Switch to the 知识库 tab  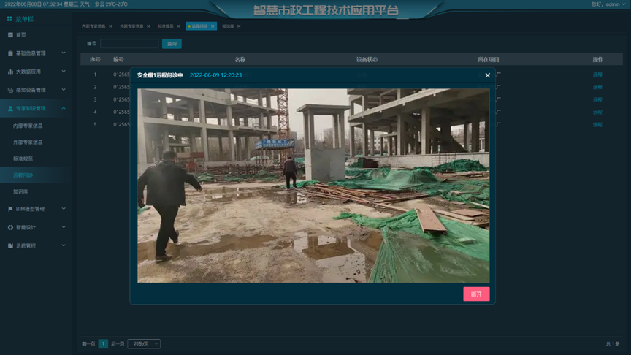(228, 26)
